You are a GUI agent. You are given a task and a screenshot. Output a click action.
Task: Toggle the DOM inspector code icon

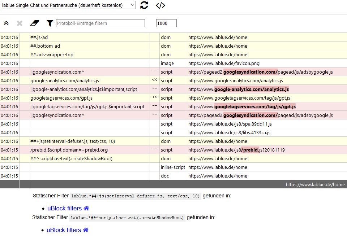coord(160,5)
